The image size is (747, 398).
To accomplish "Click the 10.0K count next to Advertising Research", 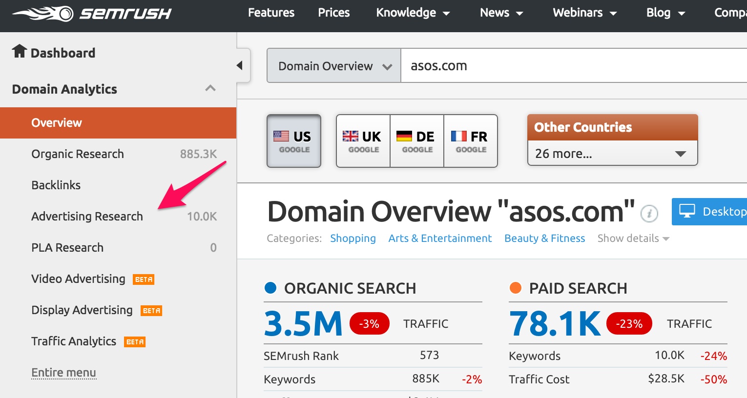I will [202, 217].
